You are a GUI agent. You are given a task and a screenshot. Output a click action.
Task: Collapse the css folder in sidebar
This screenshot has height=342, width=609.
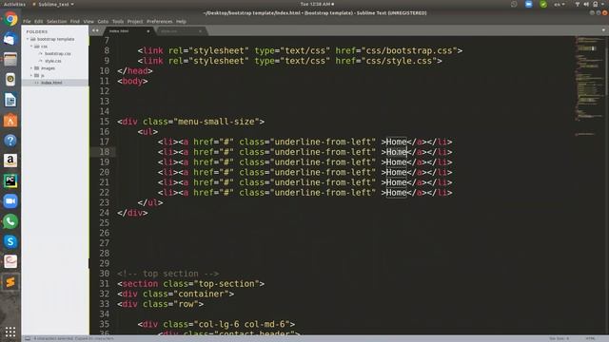pos(31,47)
